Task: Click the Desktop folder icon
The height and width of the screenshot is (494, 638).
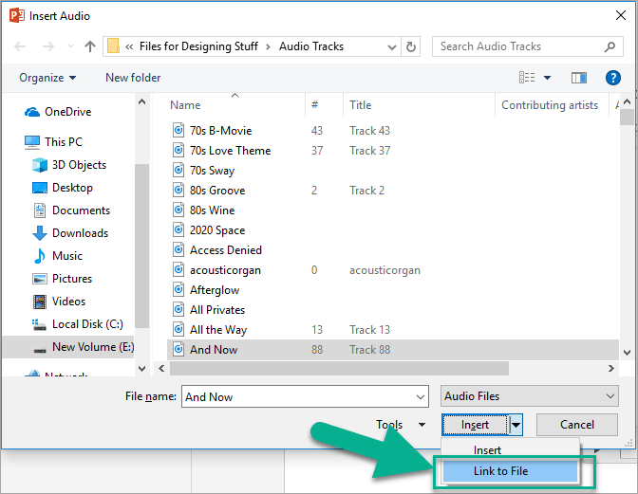Action: pos(40,188)
